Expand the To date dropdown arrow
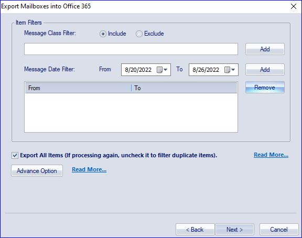Screen dimensions: 302x238 tap(233, 70)
